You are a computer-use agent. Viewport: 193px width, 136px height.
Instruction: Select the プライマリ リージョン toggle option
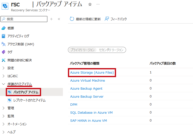click(x=82, y=50)
